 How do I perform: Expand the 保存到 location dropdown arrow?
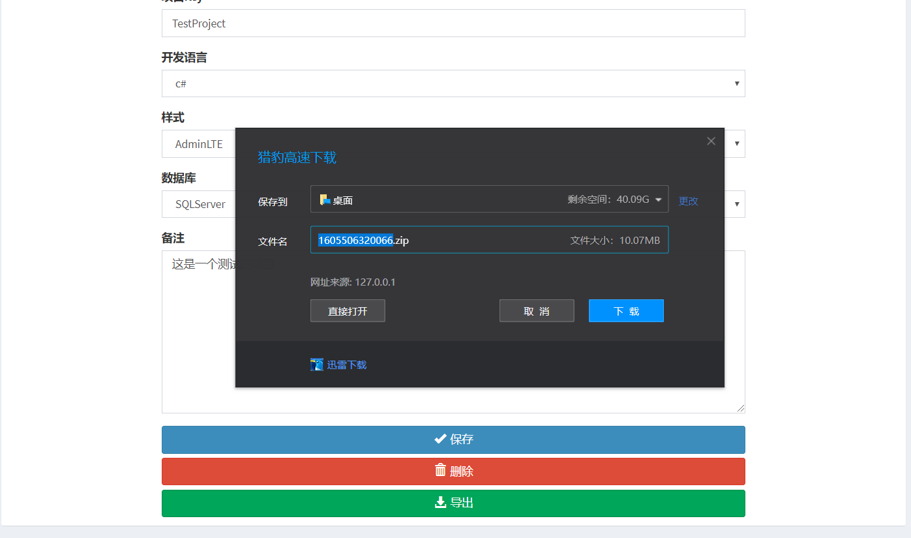pos(658,200)
